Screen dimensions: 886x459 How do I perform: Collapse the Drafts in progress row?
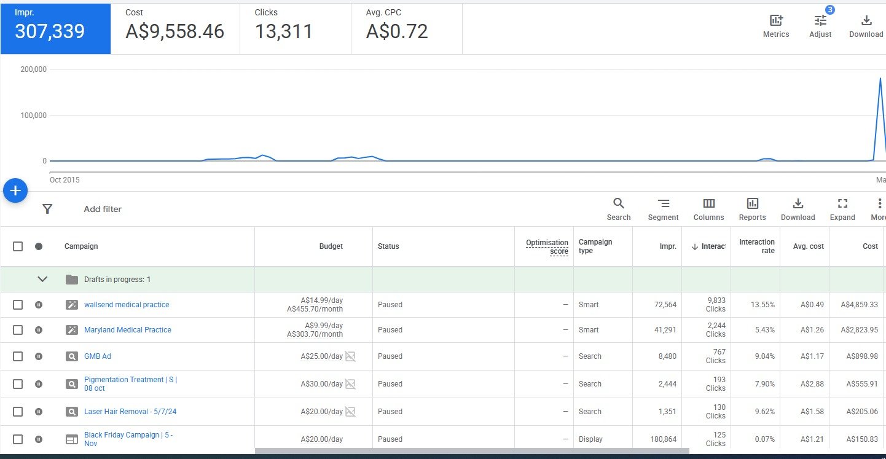tap(42, 279)
